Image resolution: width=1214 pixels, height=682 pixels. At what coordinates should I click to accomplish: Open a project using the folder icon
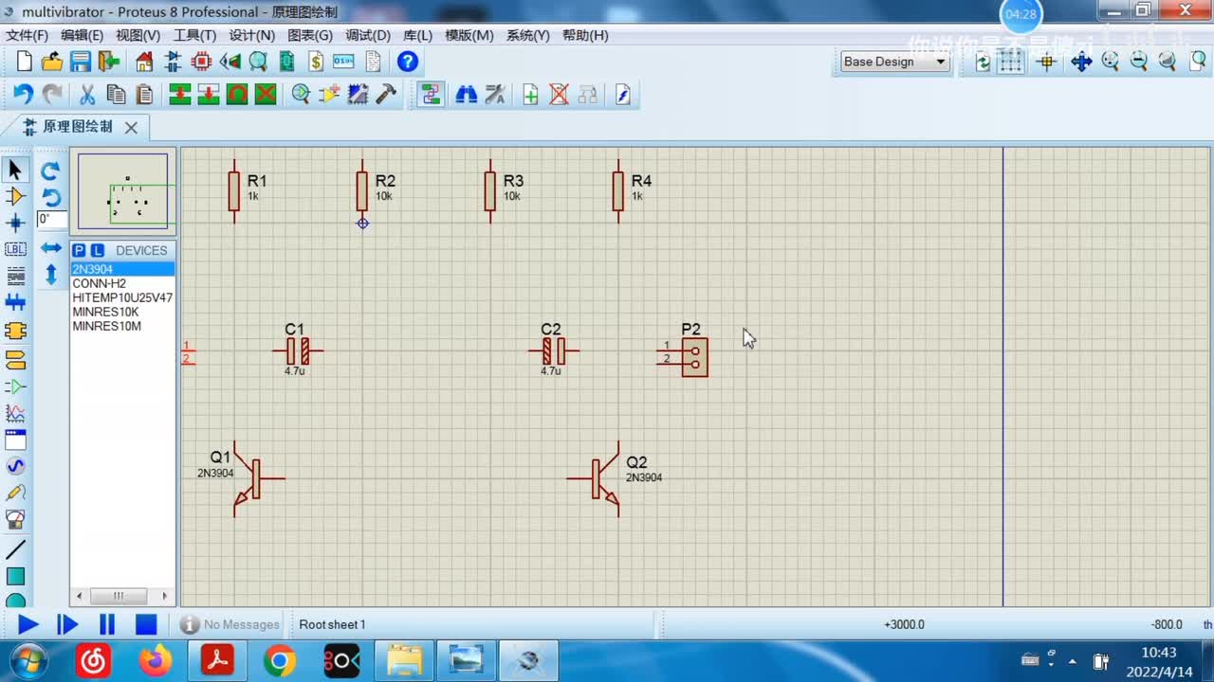coord(52,62)
